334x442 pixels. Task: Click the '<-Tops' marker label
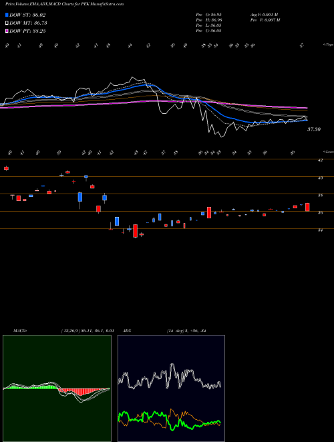click(x=329, y=45)
